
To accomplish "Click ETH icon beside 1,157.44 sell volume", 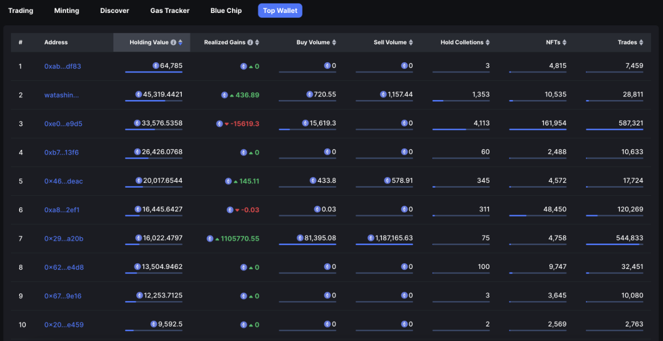I will click(383, 94).
